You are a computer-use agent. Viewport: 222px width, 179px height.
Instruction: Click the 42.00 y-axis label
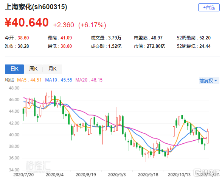[14, 123]
